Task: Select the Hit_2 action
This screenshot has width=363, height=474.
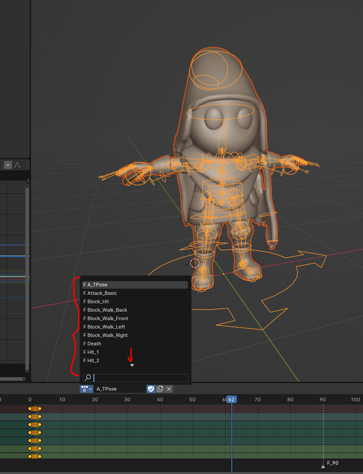Action: pyautogui.click(x=135, y=361)
